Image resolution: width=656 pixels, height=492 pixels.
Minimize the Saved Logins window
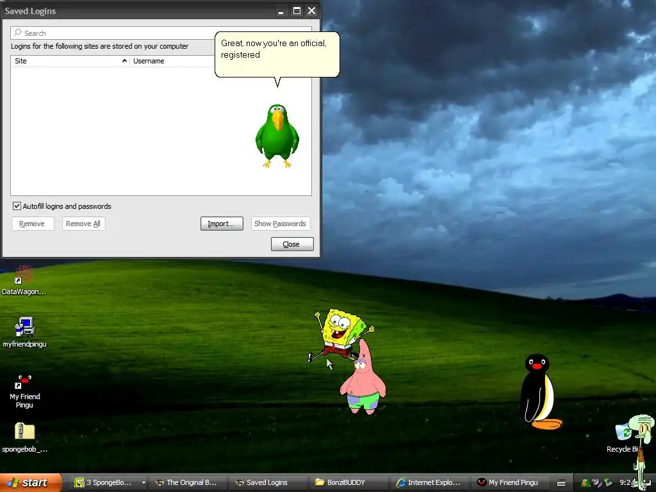point(281,11)
